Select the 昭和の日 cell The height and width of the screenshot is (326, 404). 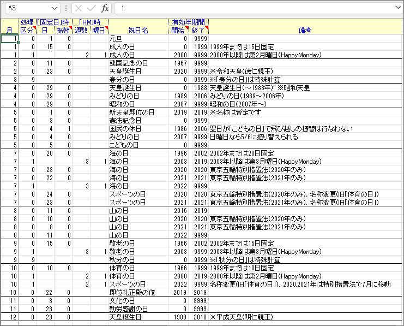tap(138, 104)
